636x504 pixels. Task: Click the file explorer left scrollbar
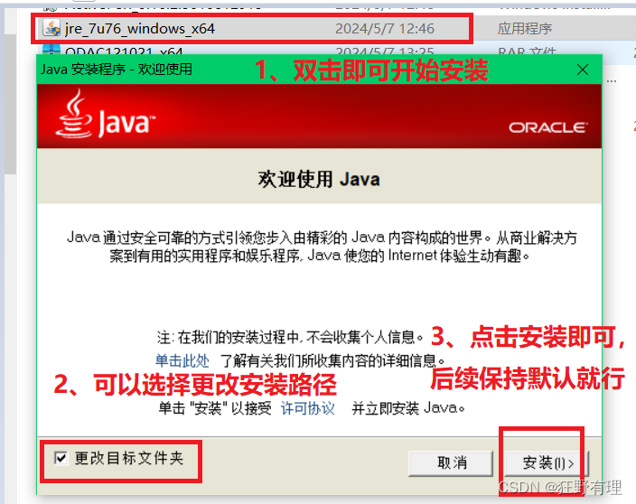[11, 104]
